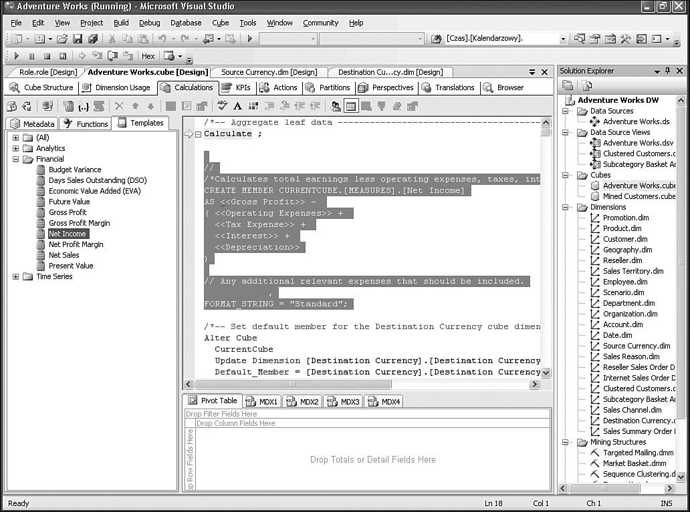
Task: Click the Delete X icon
Action: pyautogui.click(x=119, y=106)
